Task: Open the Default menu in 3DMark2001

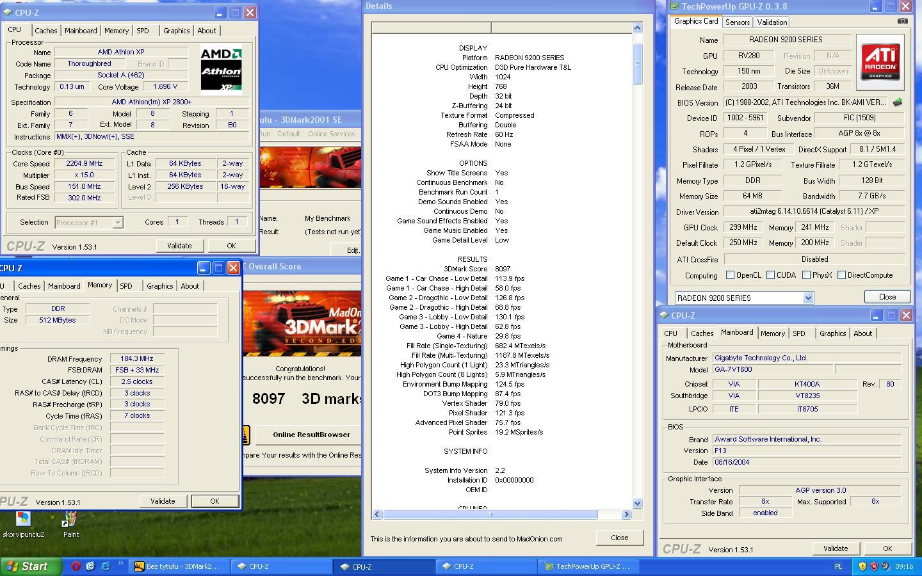Action: [289, 134]
